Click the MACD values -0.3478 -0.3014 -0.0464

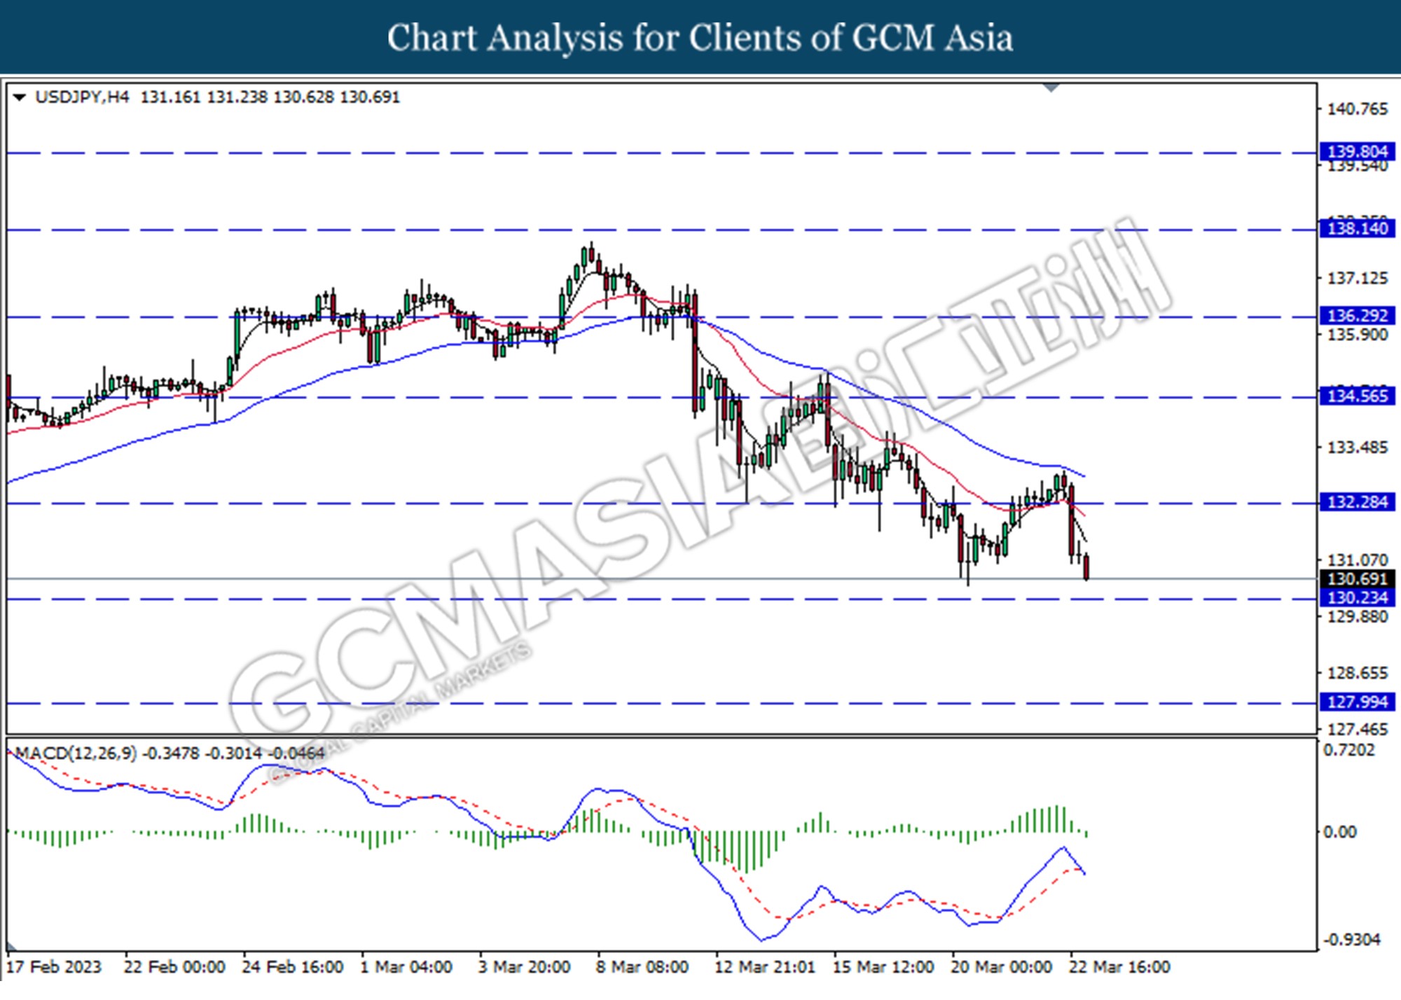[x=233, y=754]
